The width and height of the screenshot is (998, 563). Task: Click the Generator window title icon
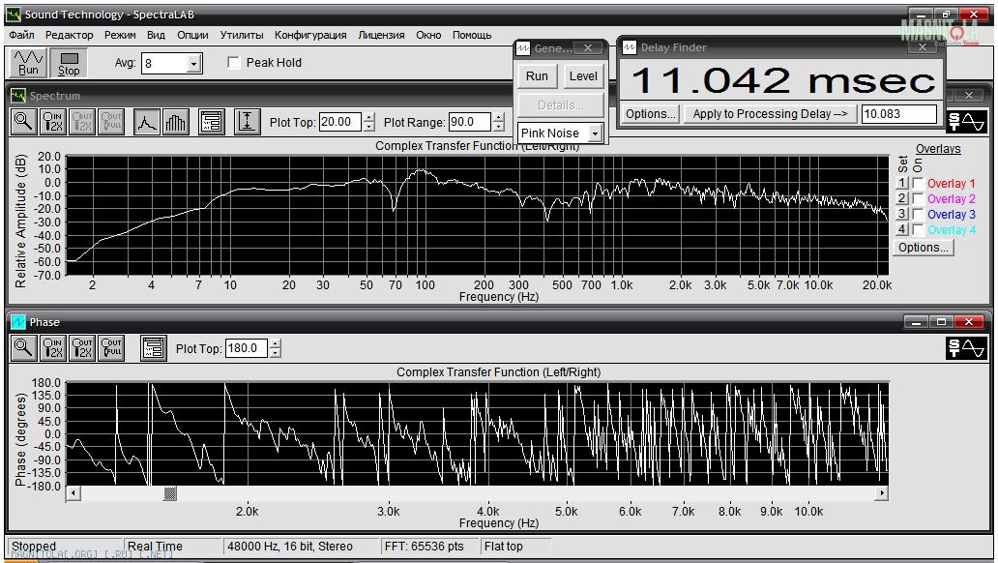tap(523, 47)
